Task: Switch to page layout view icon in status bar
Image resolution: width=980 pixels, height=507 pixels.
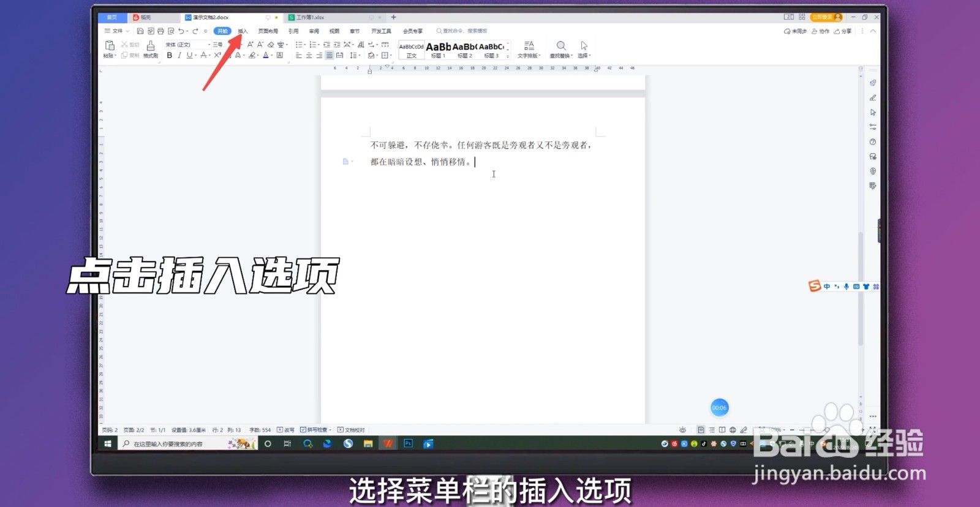Action: tap(701, 430)
